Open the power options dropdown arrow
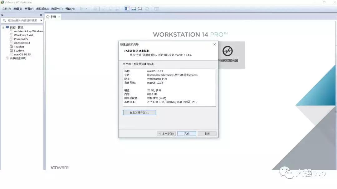 tap(85, 9)
